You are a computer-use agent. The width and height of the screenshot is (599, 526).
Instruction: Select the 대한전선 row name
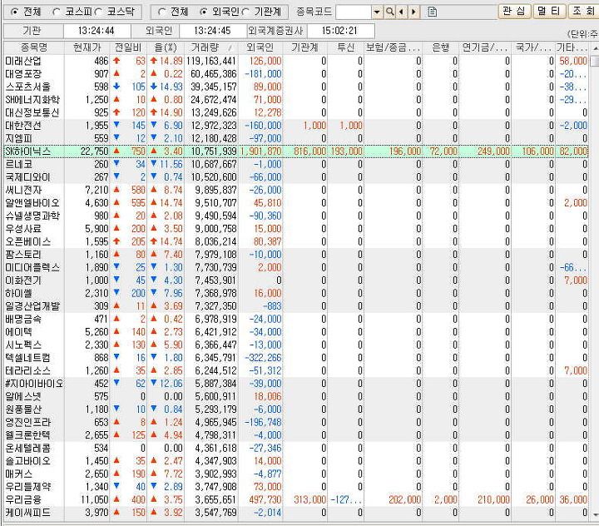click(23, 126)
